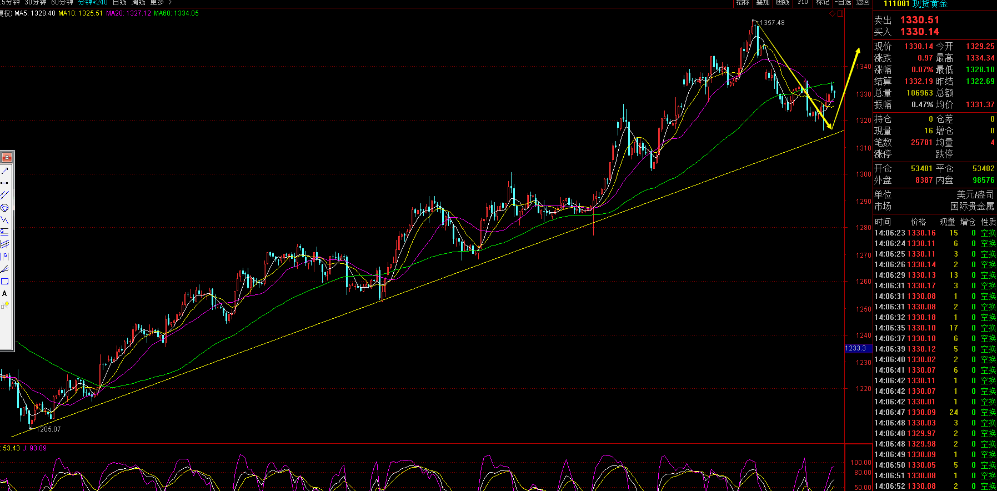Screen dimensions: 997x491
Task: Switch to the 周线 weekly chart tab
Action: pyautogui.click(x=138, y=3)
